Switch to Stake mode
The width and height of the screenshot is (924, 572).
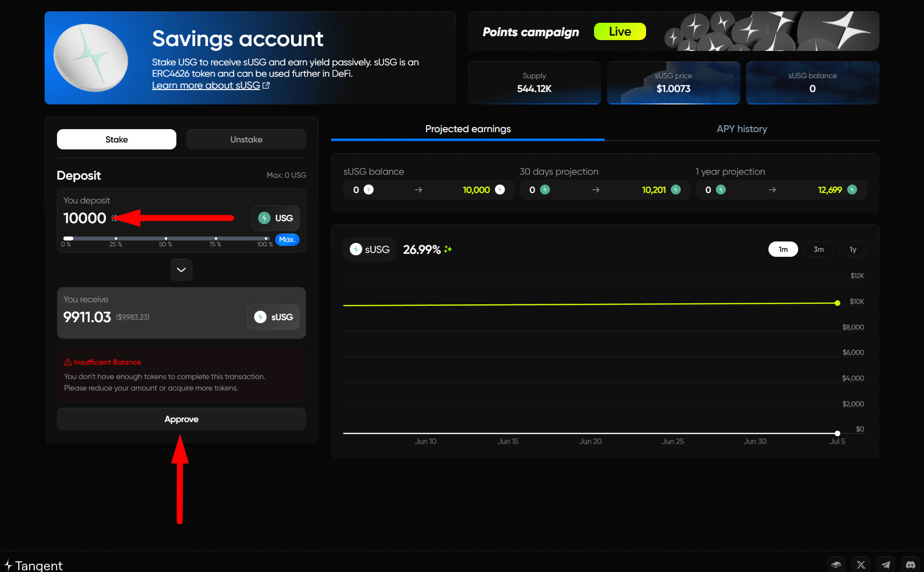[116, 140]
